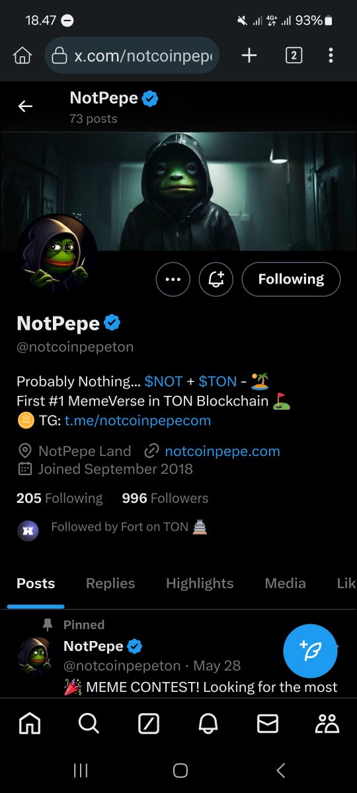Switch to the Replies tab
Image resolution: width=357 pixels, height=793 pixels.
point(110,584)
